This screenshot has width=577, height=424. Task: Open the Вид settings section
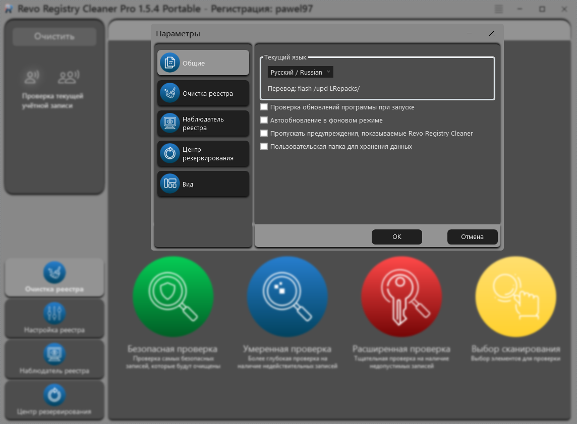(x=203, y=184)
